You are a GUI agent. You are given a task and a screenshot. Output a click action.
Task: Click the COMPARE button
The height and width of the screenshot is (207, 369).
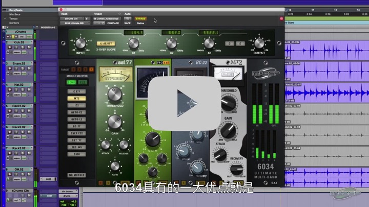pyautogui.click(x=113, y=23)
